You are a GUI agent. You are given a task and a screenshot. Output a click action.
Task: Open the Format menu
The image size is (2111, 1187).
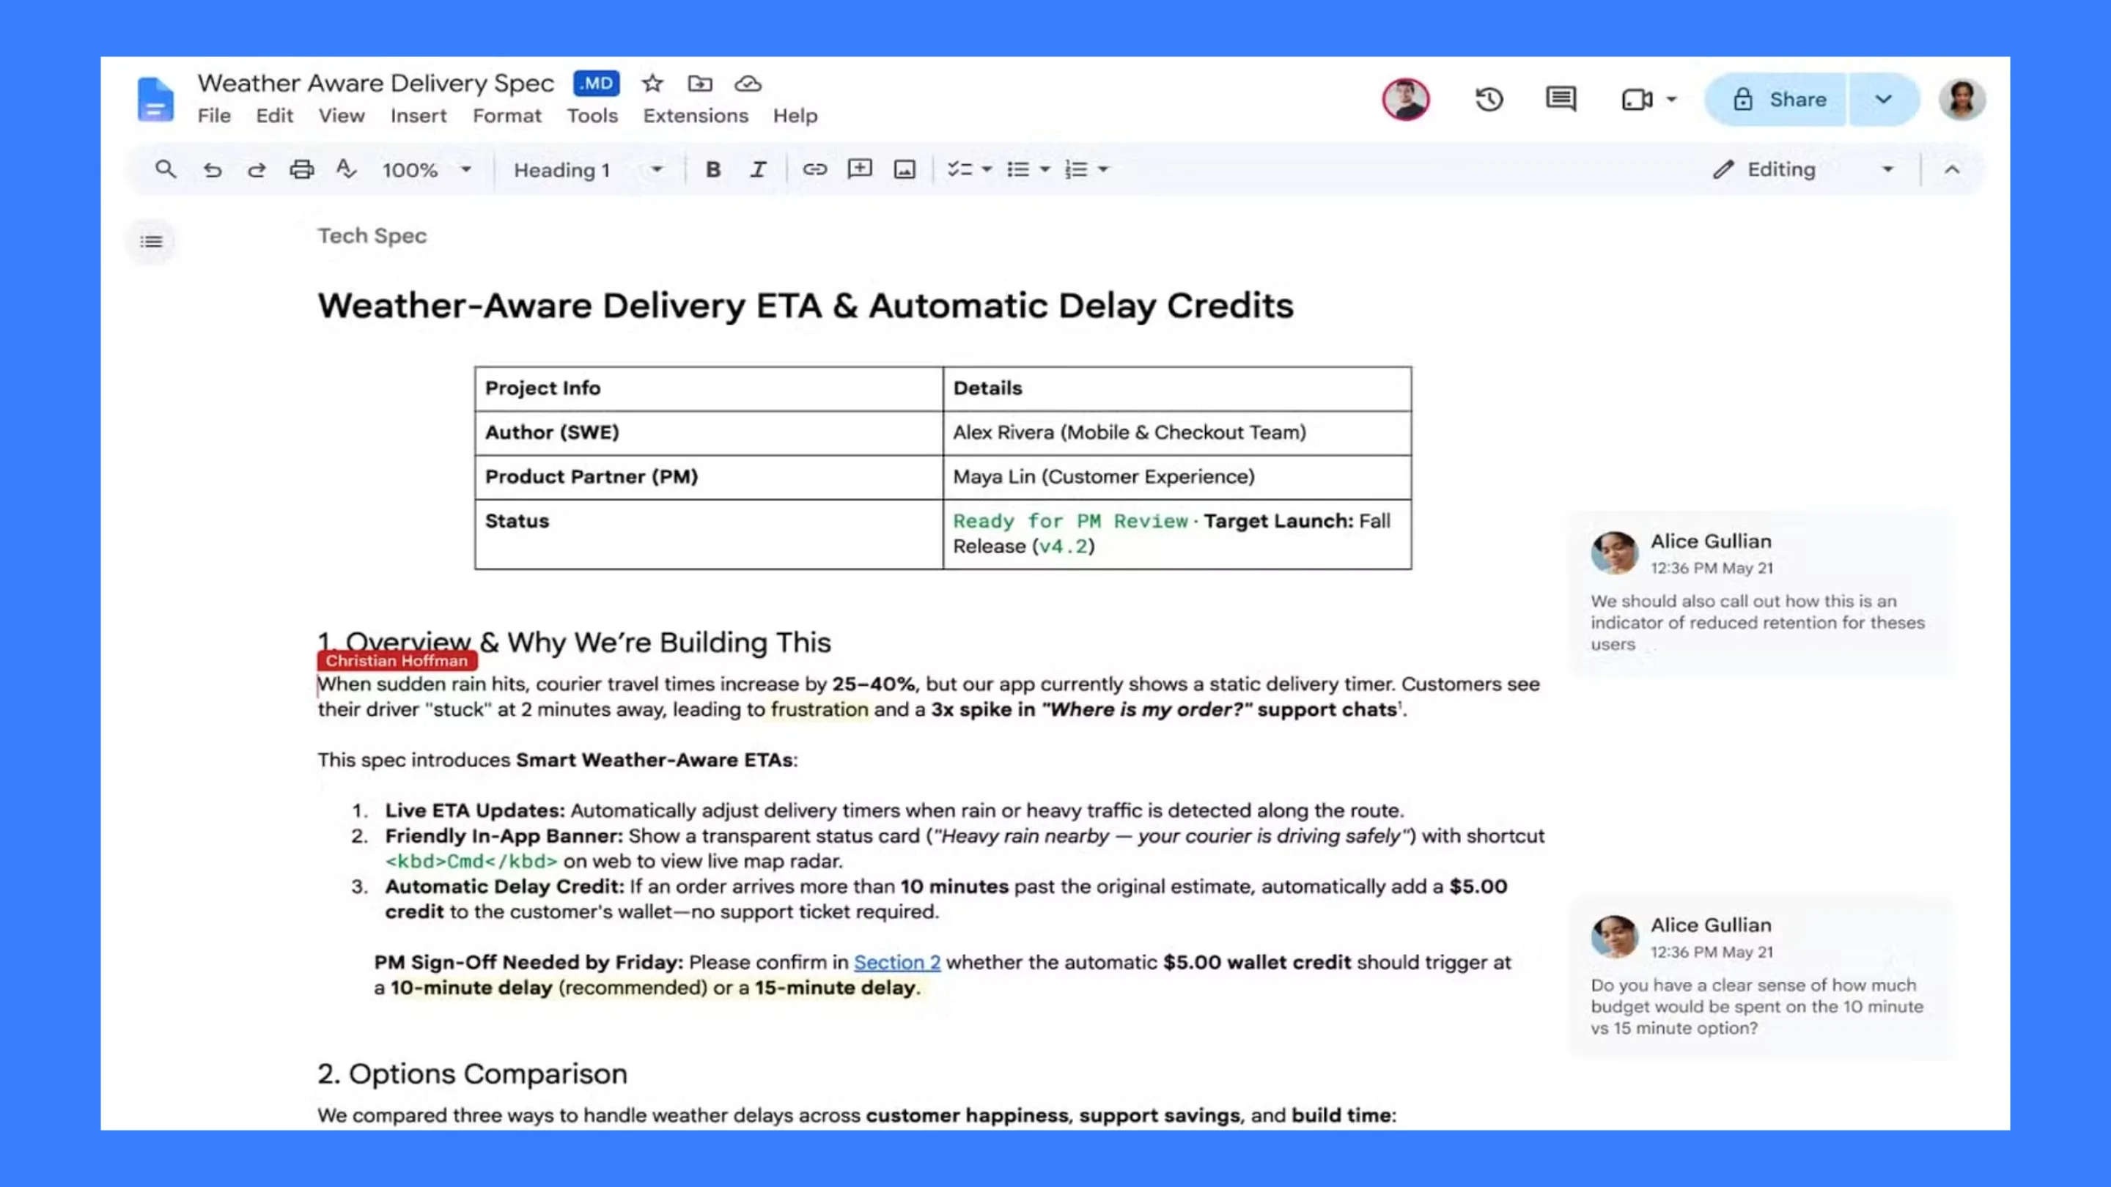507,117
